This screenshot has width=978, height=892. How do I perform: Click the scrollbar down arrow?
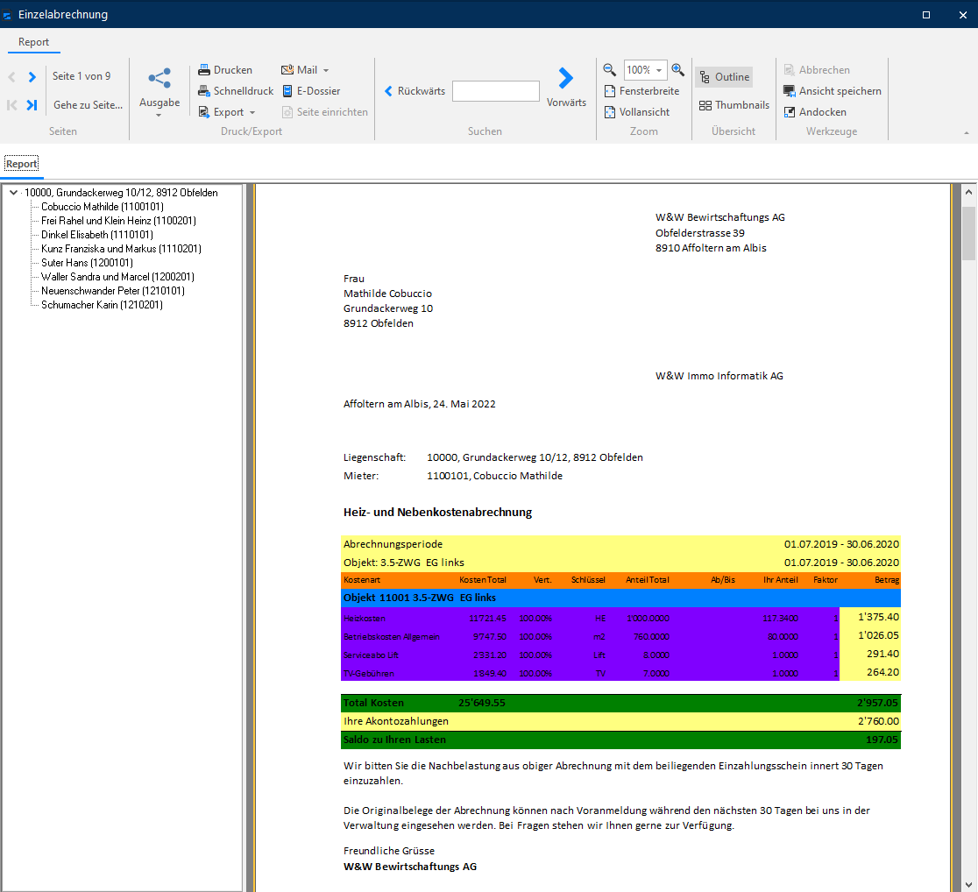pyautogui.click(x=968, y=884)
